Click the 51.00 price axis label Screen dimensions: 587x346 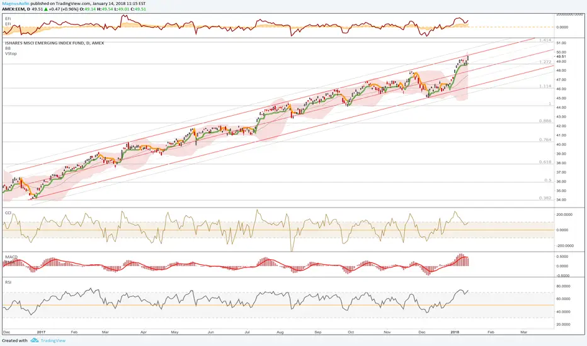(x=561, y=43)
